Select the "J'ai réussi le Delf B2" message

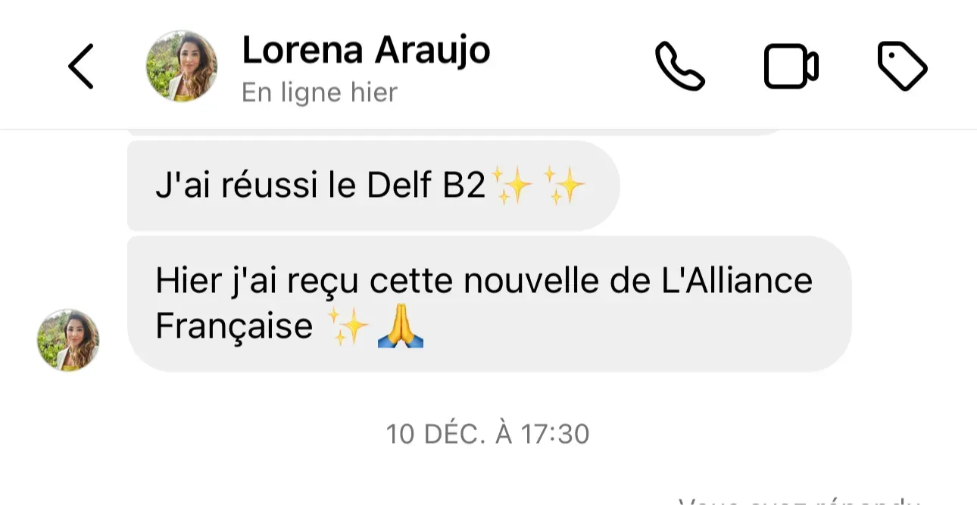click(x=373, y=185)
